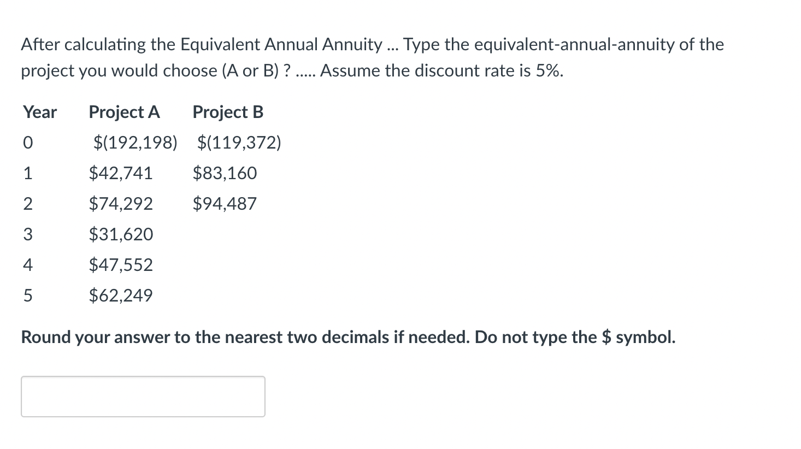Select the Year 2 value $74,292
Image resolution: width=801 pixels, height=449 pixels.
pos(121,203)
